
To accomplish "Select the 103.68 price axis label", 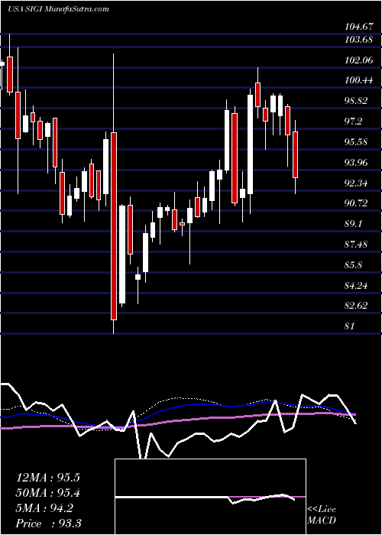I will [x=358, y=40].
